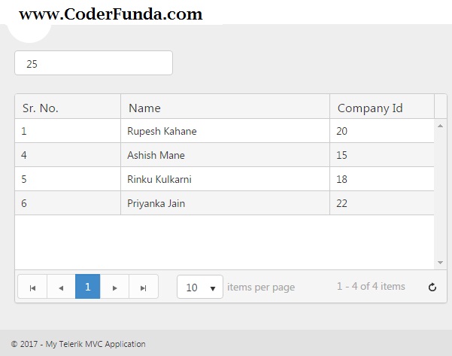Refresh the grid data

(x=432, y=287)
